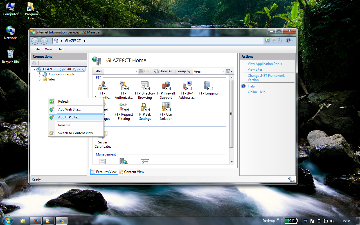This screenshot has height=225, width=360.
Task: Choose Add FTP Site in context menu
Action: click(76, 117)
